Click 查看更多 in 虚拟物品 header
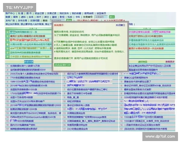181x144 pixels. [170, 62]
